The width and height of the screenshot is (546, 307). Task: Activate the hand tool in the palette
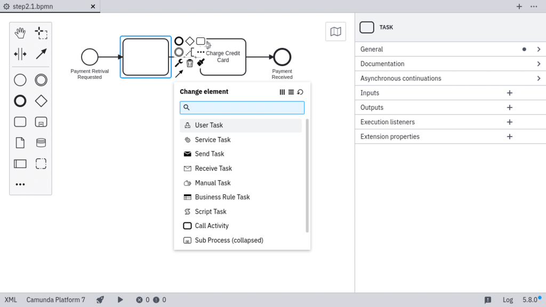[x=20, y=33]
